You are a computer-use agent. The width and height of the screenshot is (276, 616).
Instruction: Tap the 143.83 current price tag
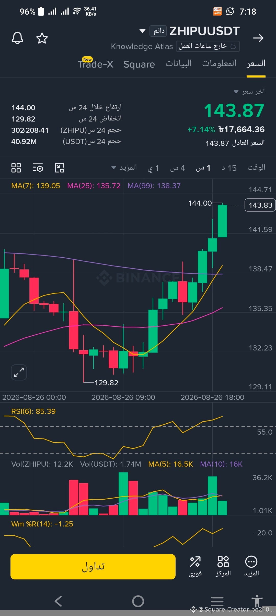pyautogui.click(x=260, y=205)
